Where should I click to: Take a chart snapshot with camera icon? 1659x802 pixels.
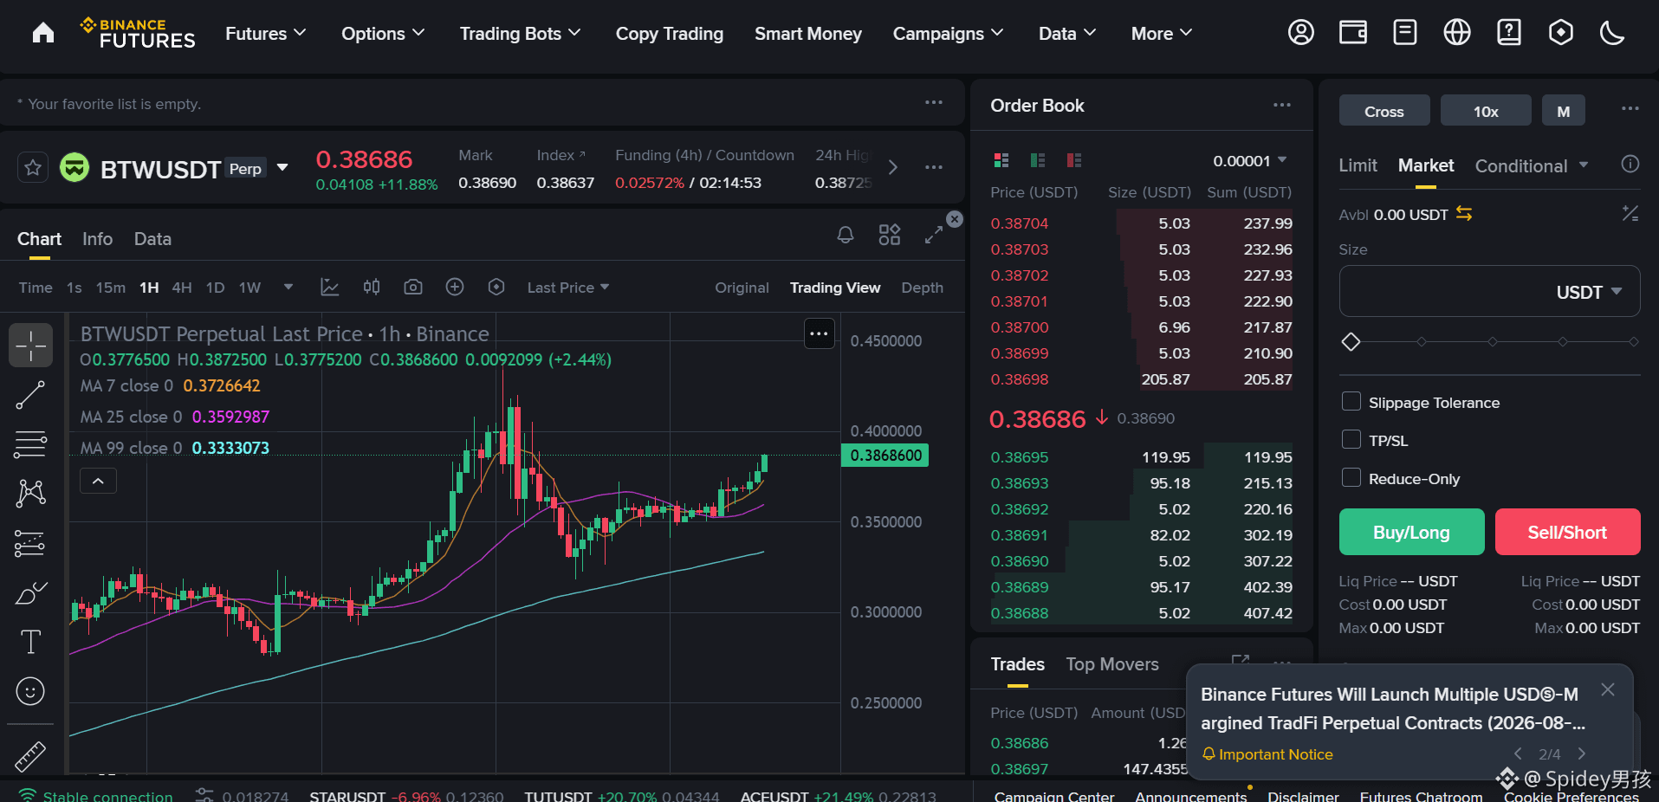[x=413, y=287]
